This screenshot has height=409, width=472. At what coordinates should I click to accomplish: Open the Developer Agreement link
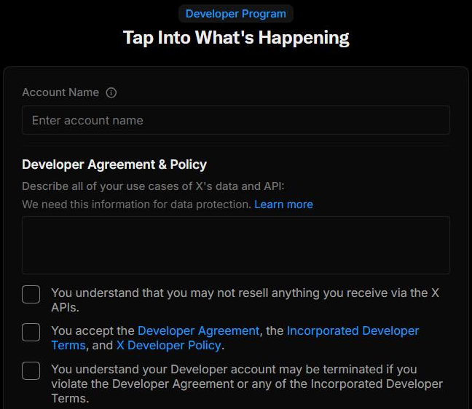pyautogui.click(x=198, y=330)
